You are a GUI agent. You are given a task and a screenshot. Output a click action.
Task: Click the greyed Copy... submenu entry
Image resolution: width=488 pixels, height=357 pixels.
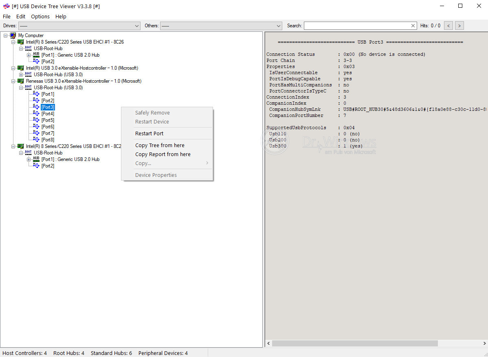(x=167, y=163)
